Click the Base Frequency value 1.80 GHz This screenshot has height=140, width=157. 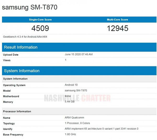(70, 134)
